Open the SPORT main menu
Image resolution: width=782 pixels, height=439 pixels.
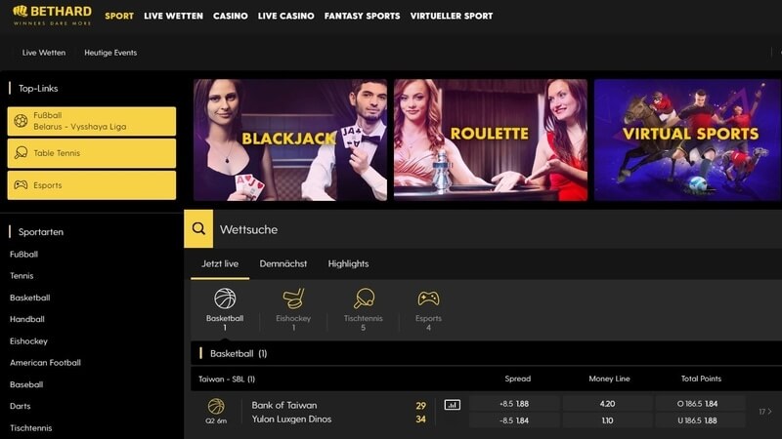[x=119, y=16]
